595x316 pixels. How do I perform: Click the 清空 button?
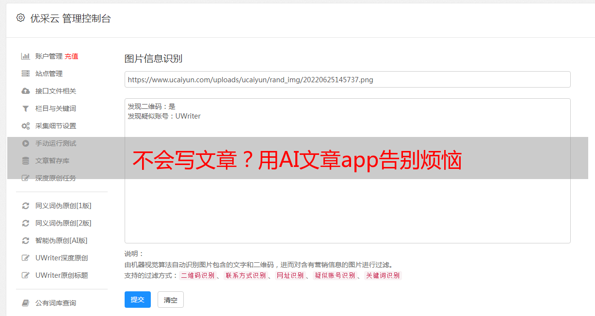[171, 300]
